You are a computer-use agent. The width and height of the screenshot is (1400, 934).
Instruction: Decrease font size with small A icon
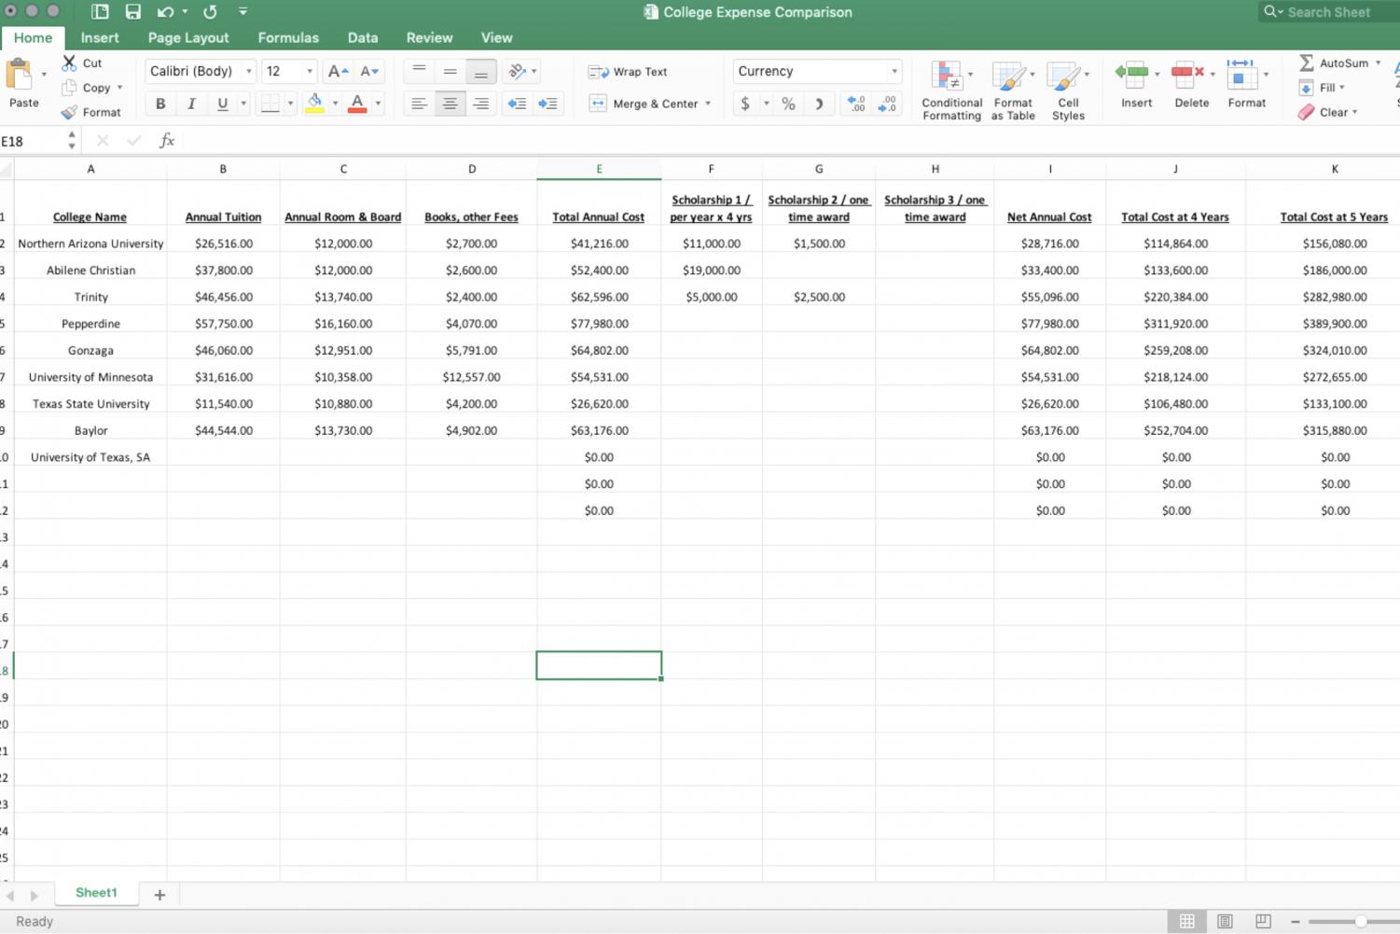(x=369, y=71)
